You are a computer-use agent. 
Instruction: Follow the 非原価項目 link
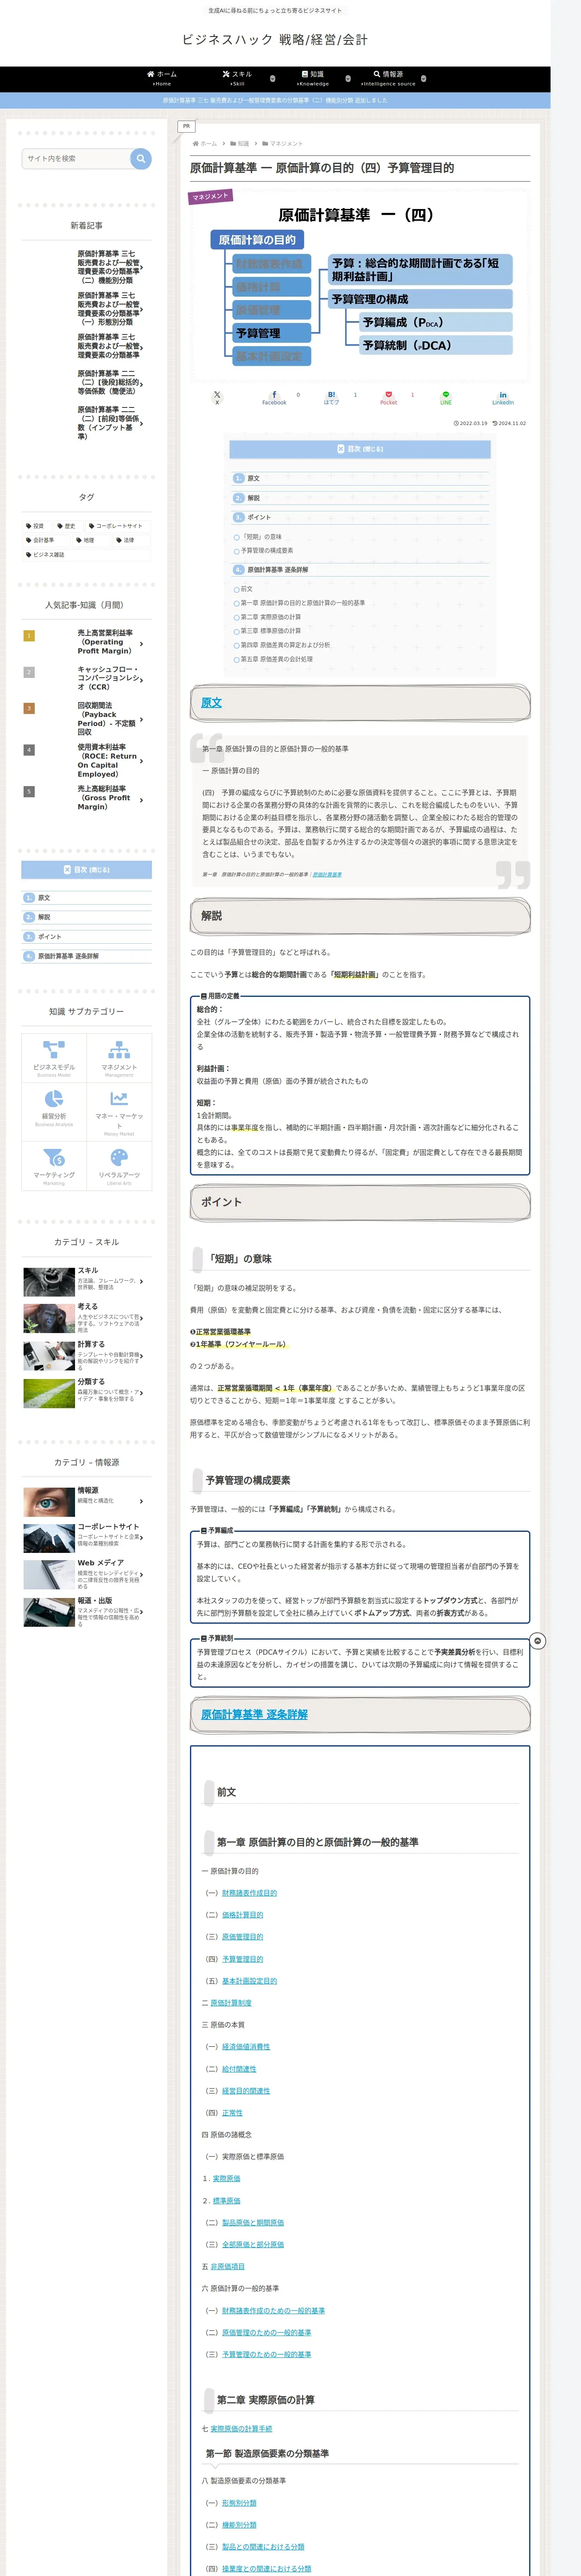tap(228, 2266)
